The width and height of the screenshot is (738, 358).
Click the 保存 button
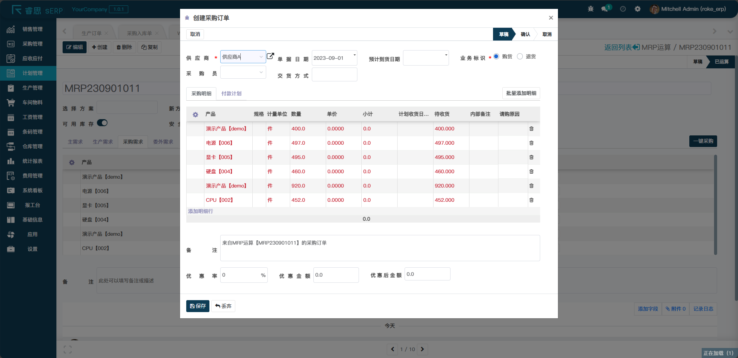click(197, 306)
